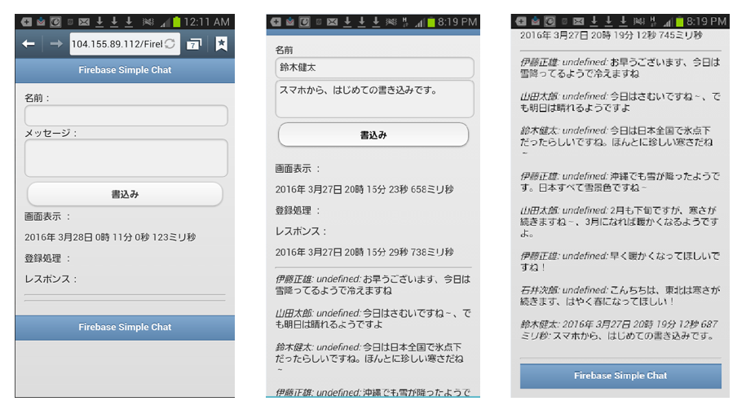Focus the empty メッセージ text area
The height and width of the screenshot is (410, 746).
(x=126, y=158)
